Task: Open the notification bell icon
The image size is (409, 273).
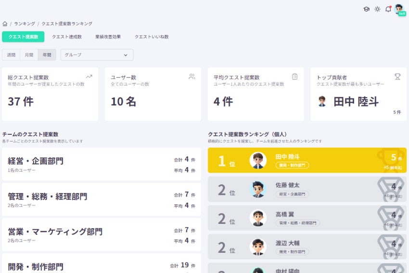Action: tap(388, 9)
